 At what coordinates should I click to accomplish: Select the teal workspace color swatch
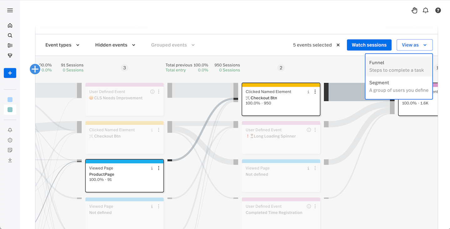click(x=10, y=110)
